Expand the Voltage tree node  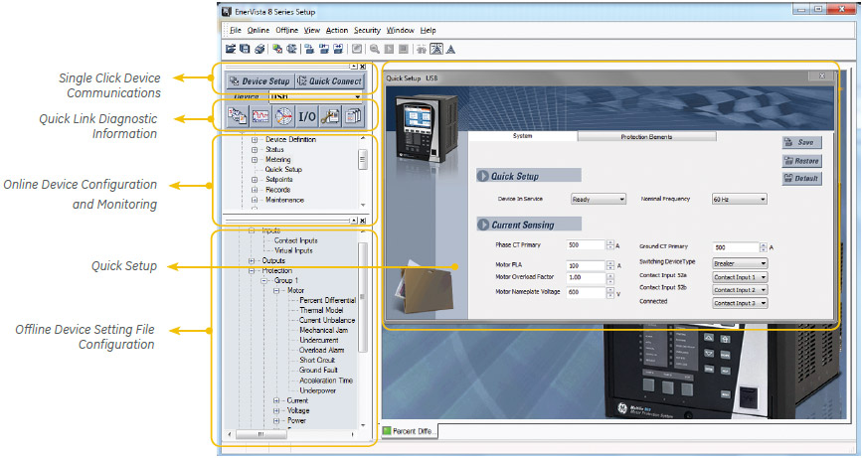point(276,410)
